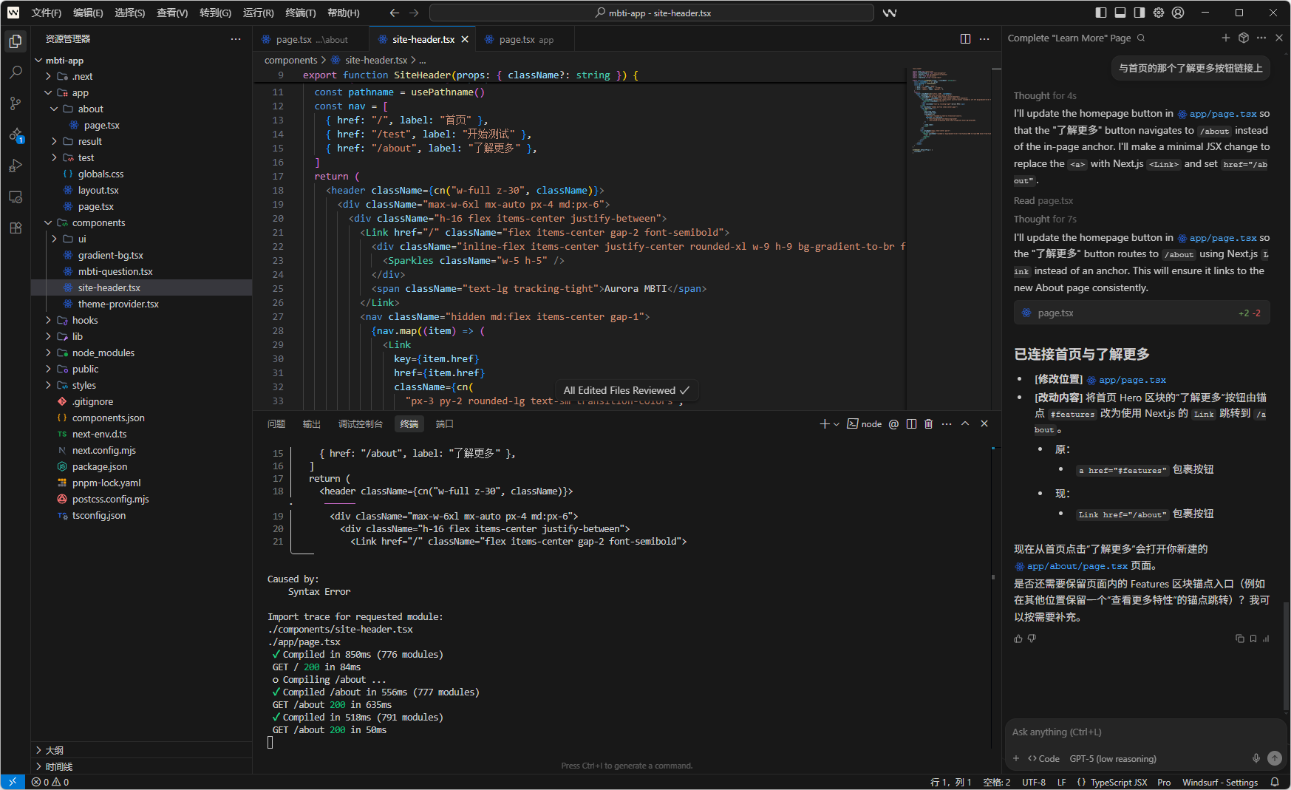Screen dimensions: 1291x790
Task: Open the 终端 menu in menu bar
Action: pyautogui.click(x=300, y=13)
